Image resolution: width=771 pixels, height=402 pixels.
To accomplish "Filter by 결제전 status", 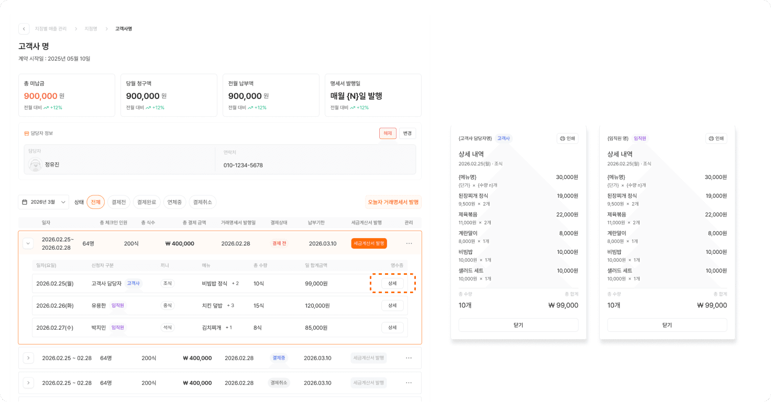I will point(119,202).
